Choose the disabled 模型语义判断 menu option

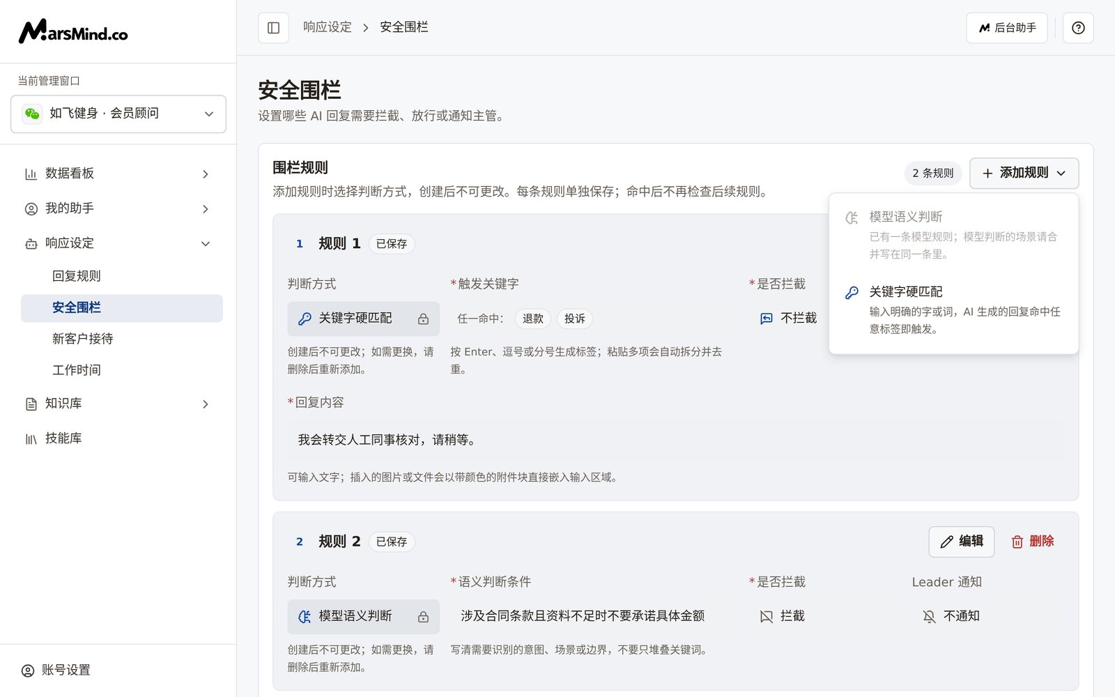pyautogui.click(x=953, y=236)
